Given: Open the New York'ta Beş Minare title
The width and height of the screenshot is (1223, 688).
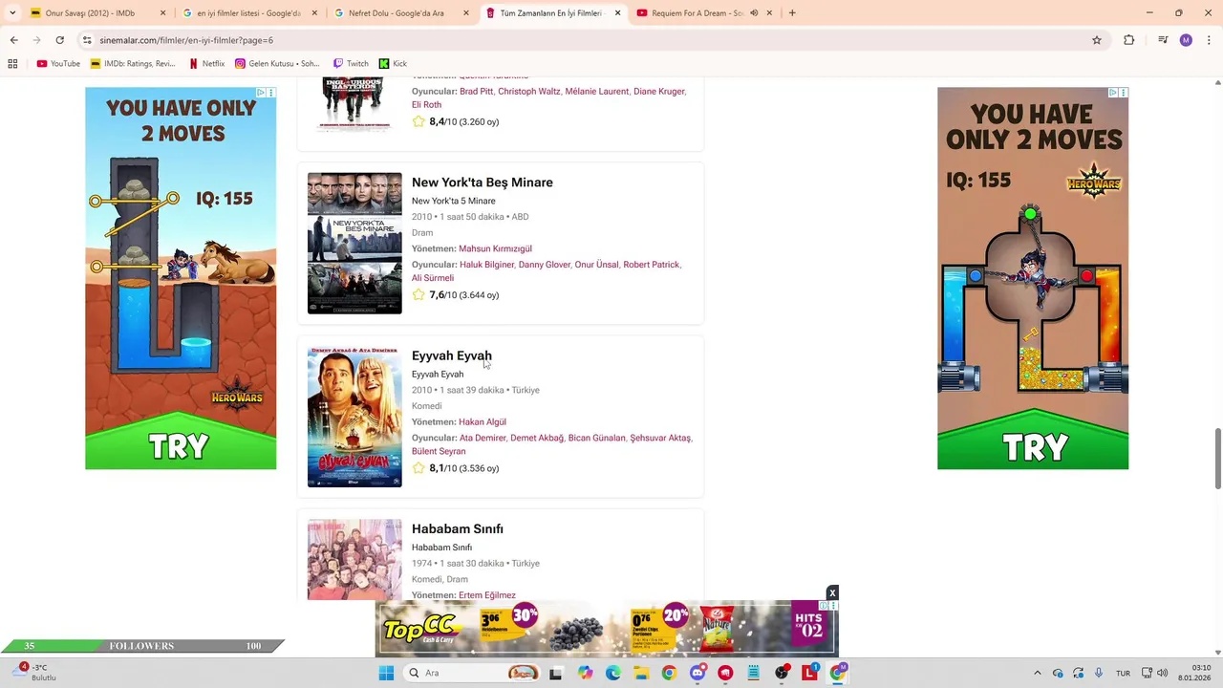Looking at the screenshot, I should (482, 183).
